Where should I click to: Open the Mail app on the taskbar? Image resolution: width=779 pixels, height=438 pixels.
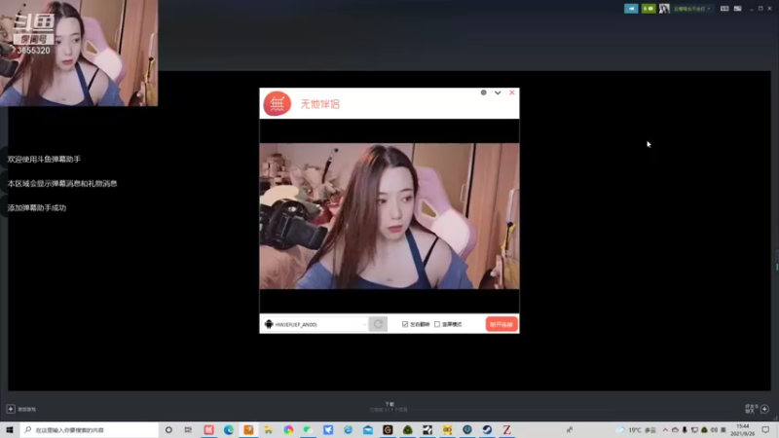pyautogui.click(x=368, y=429)
